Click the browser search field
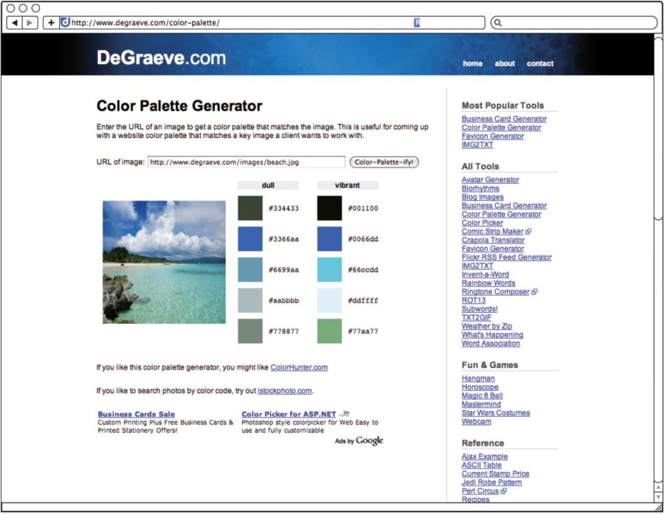The height and width of the screenshot is (515, 664). (574, 22)
